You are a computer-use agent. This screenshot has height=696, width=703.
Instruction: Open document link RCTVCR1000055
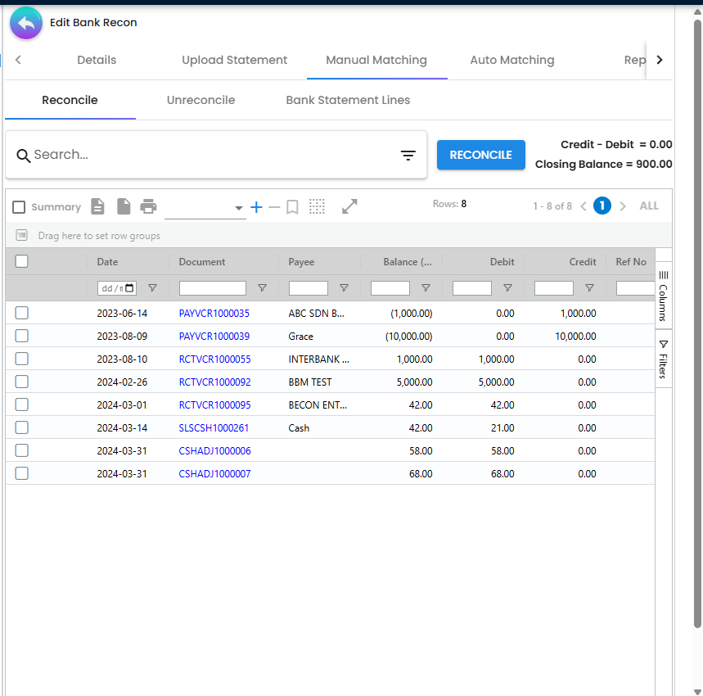point(214,359)
